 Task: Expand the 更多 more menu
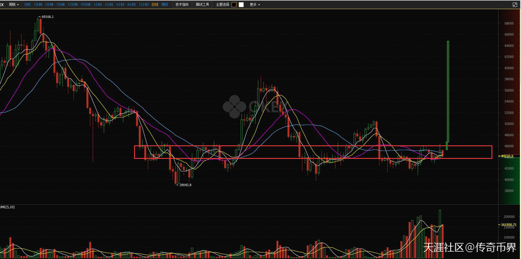[254, 5]
